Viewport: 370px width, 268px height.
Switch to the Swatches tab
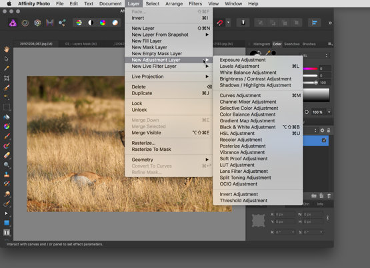click(291, 44)
